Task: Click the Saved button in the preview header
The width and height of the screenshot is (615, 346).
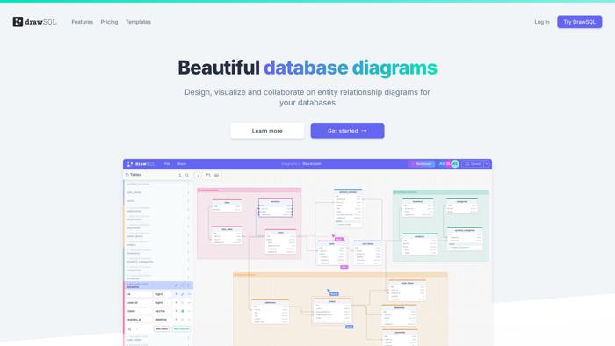Action: 473,164
